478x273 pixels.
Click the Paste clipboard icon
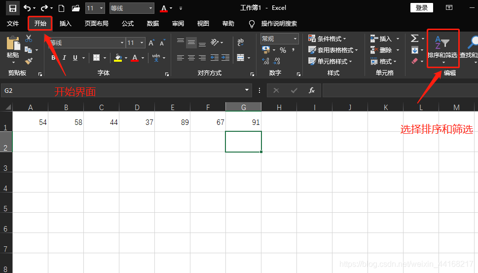click(x=13, y=43)
